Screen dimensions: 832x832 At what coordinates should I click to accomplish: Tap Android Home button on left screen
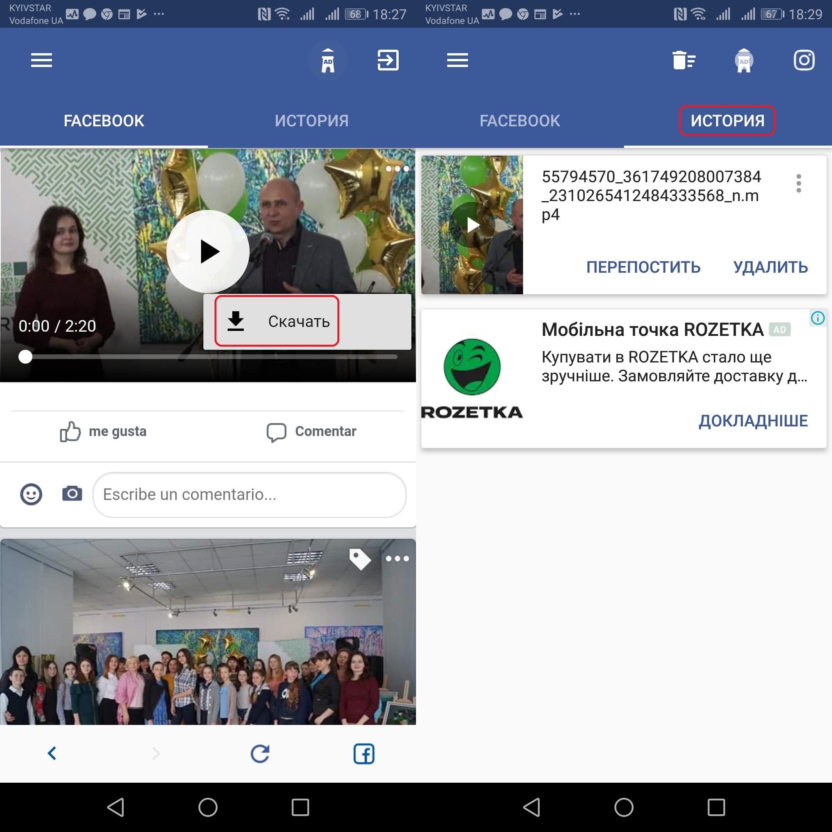[208, 807]
